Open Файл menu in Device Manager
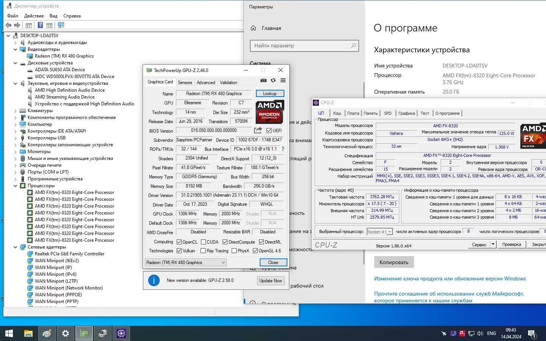 [13, 16]
